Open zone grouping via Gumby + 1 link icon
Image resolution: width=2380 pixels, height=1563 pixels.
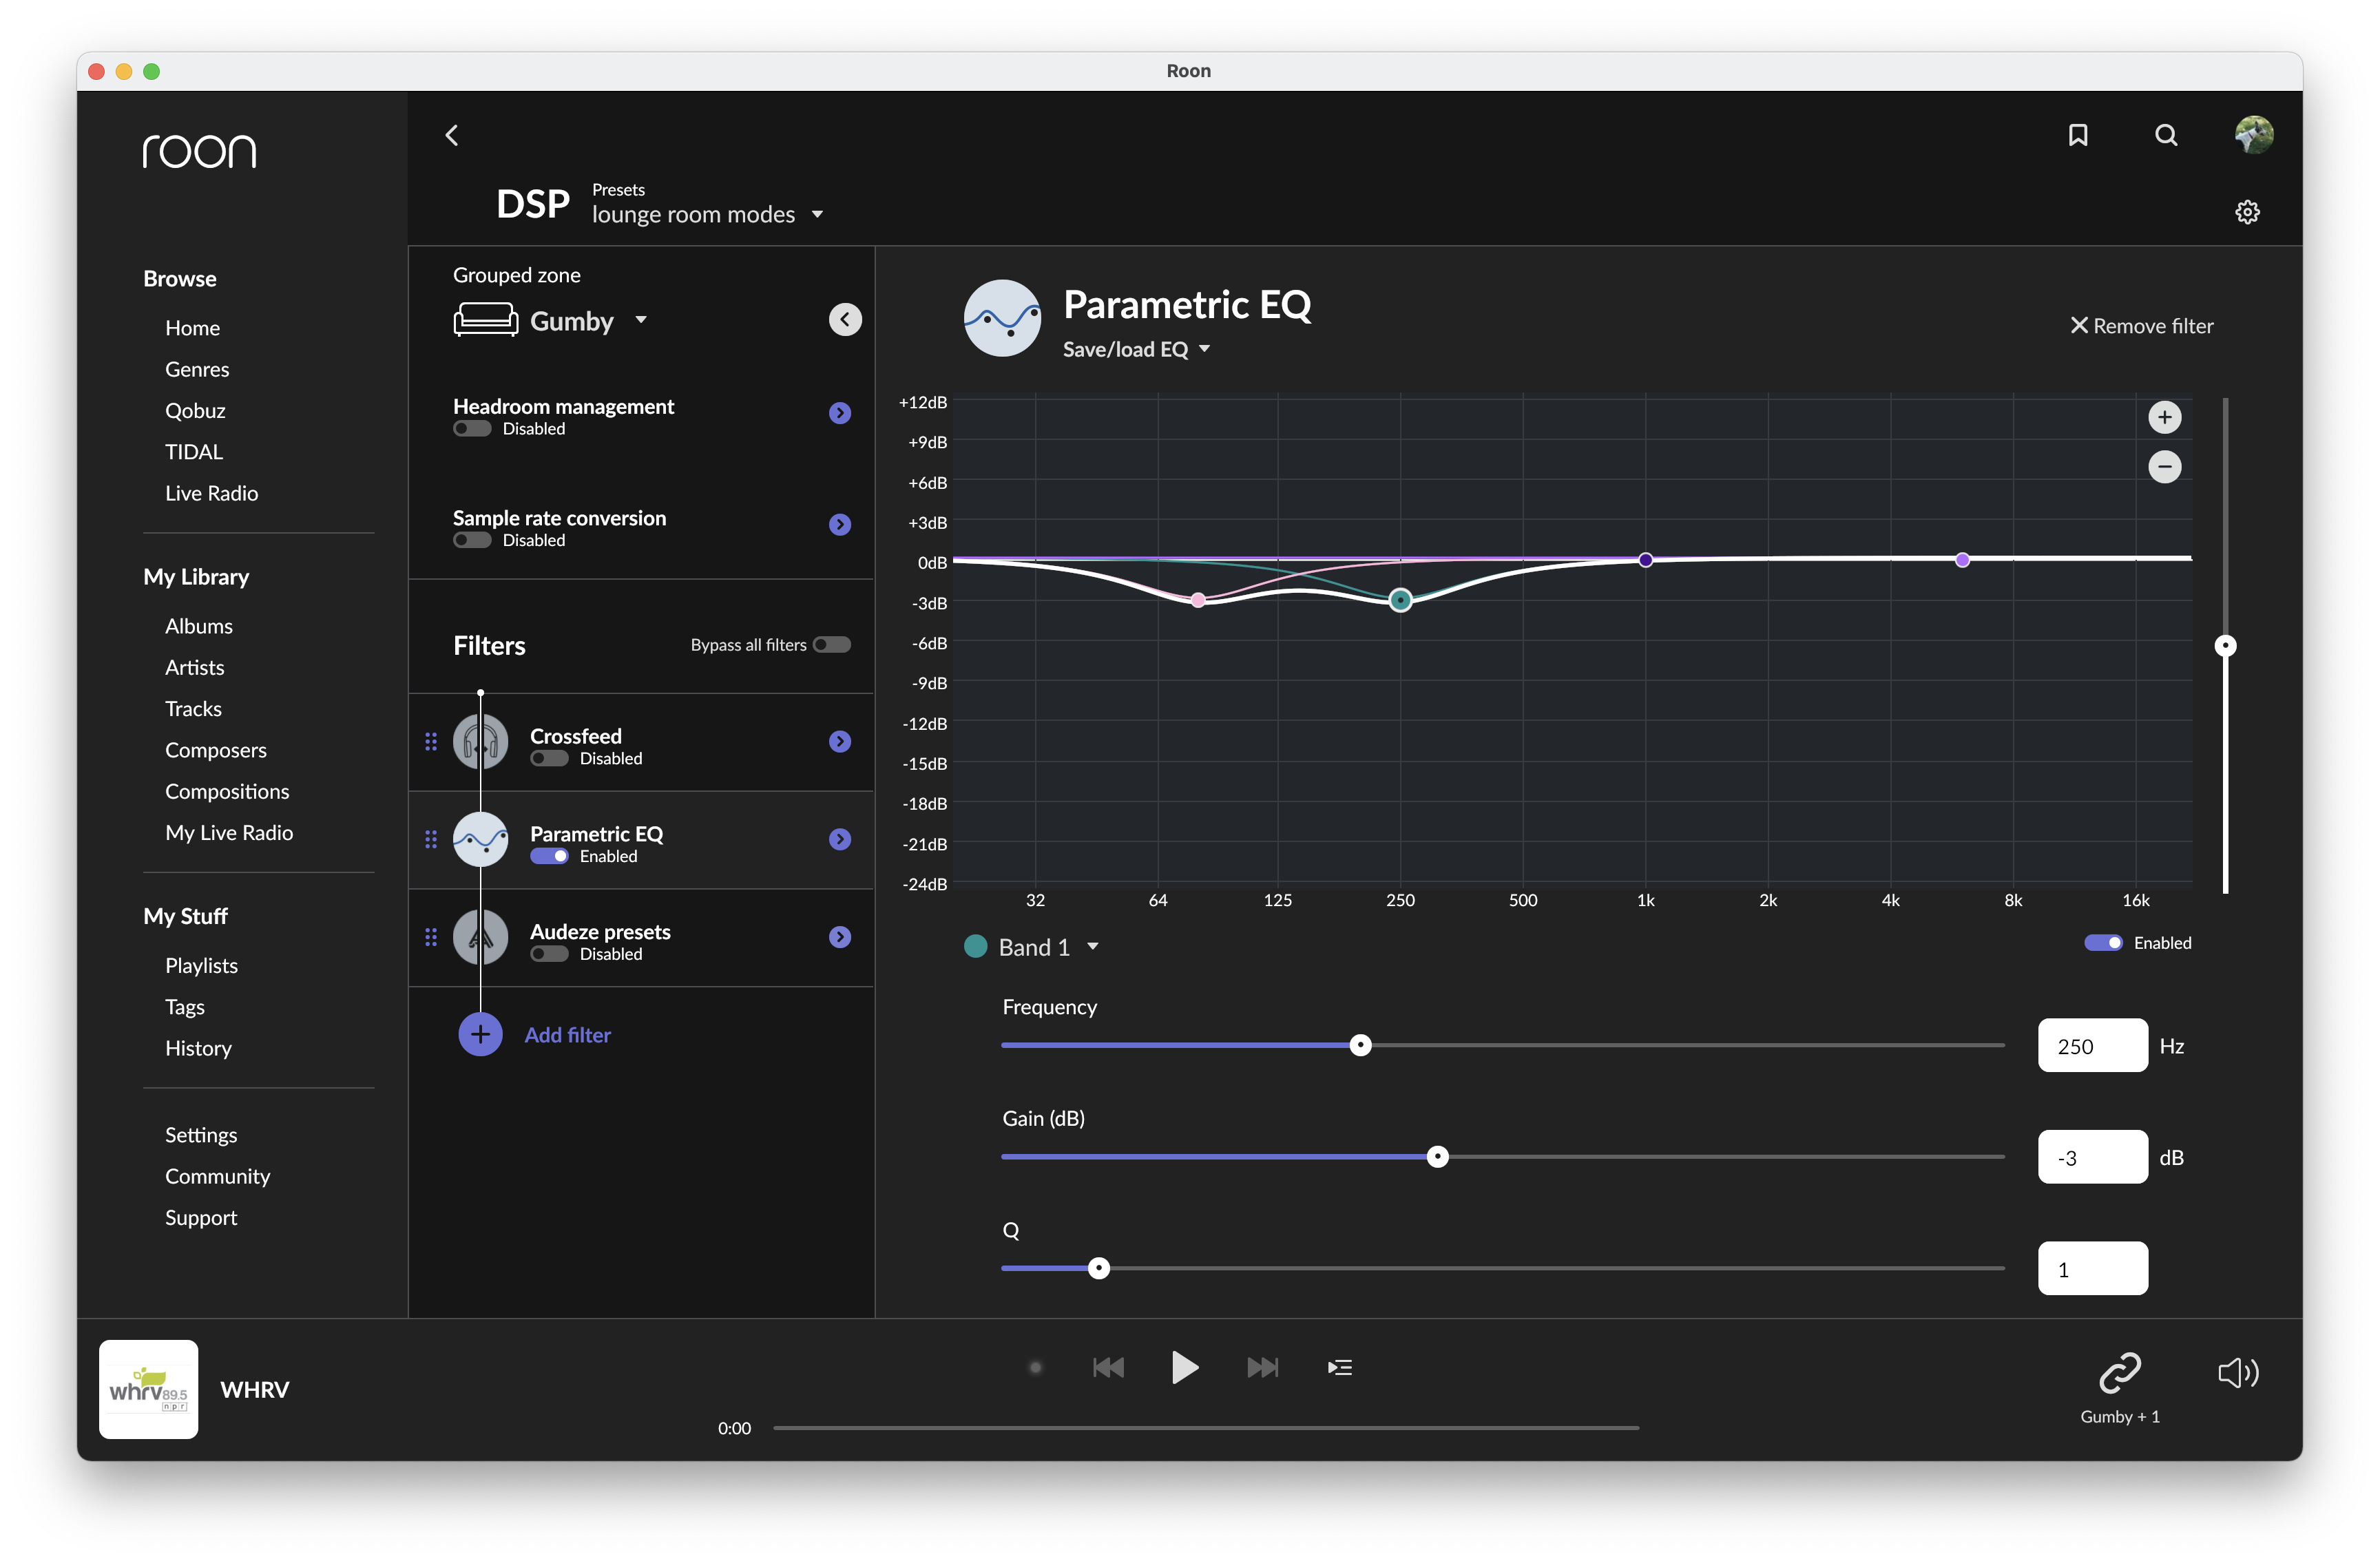[x=2119, y=1373]
